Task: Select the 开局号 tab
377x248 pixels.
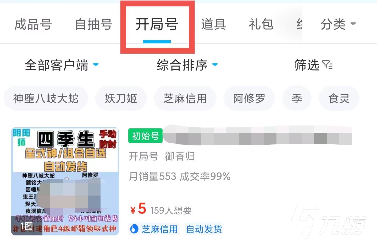Action: [x=157, y=24]
